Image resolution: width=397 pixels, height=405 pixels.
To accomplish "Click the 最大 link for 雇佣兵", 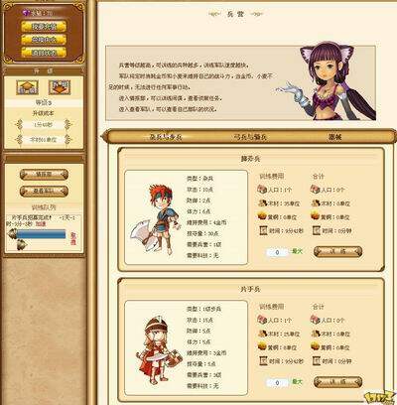I will point(297,251).
